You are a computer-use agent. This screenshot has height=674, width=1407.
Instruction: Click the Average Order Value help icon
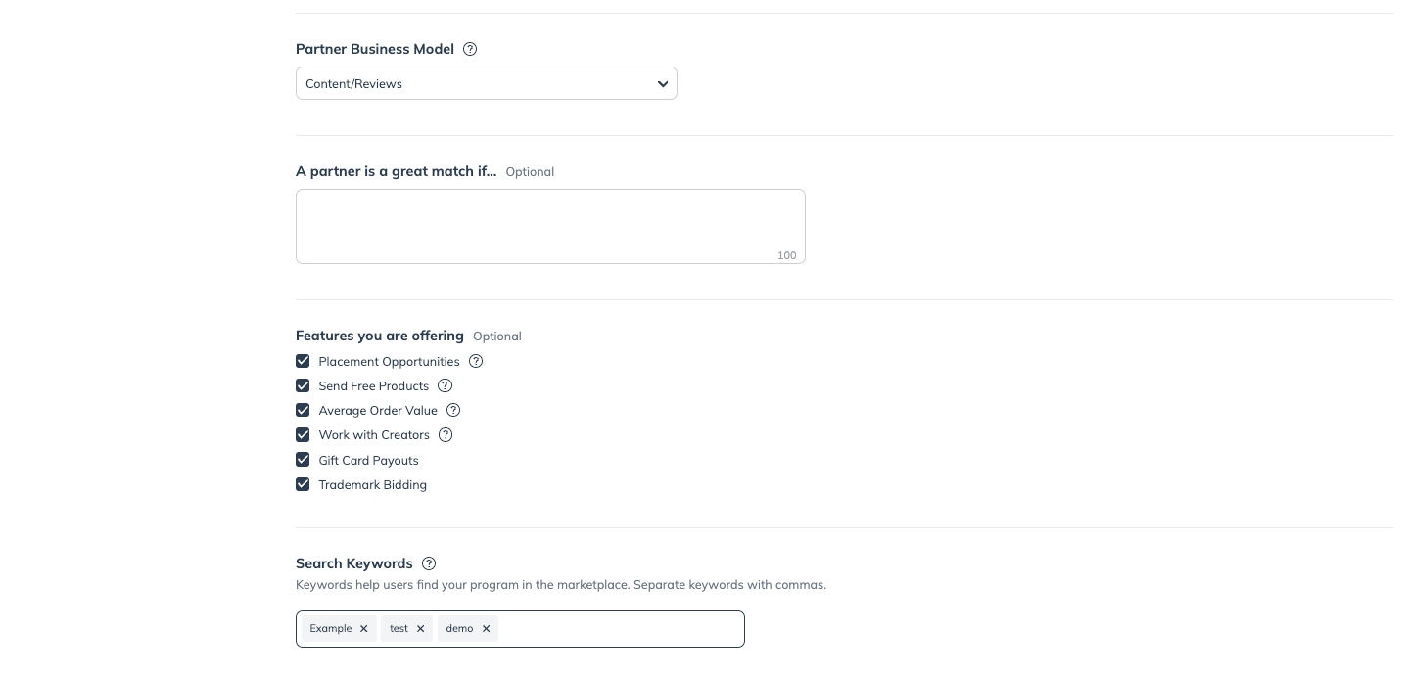tap(453, 410)
